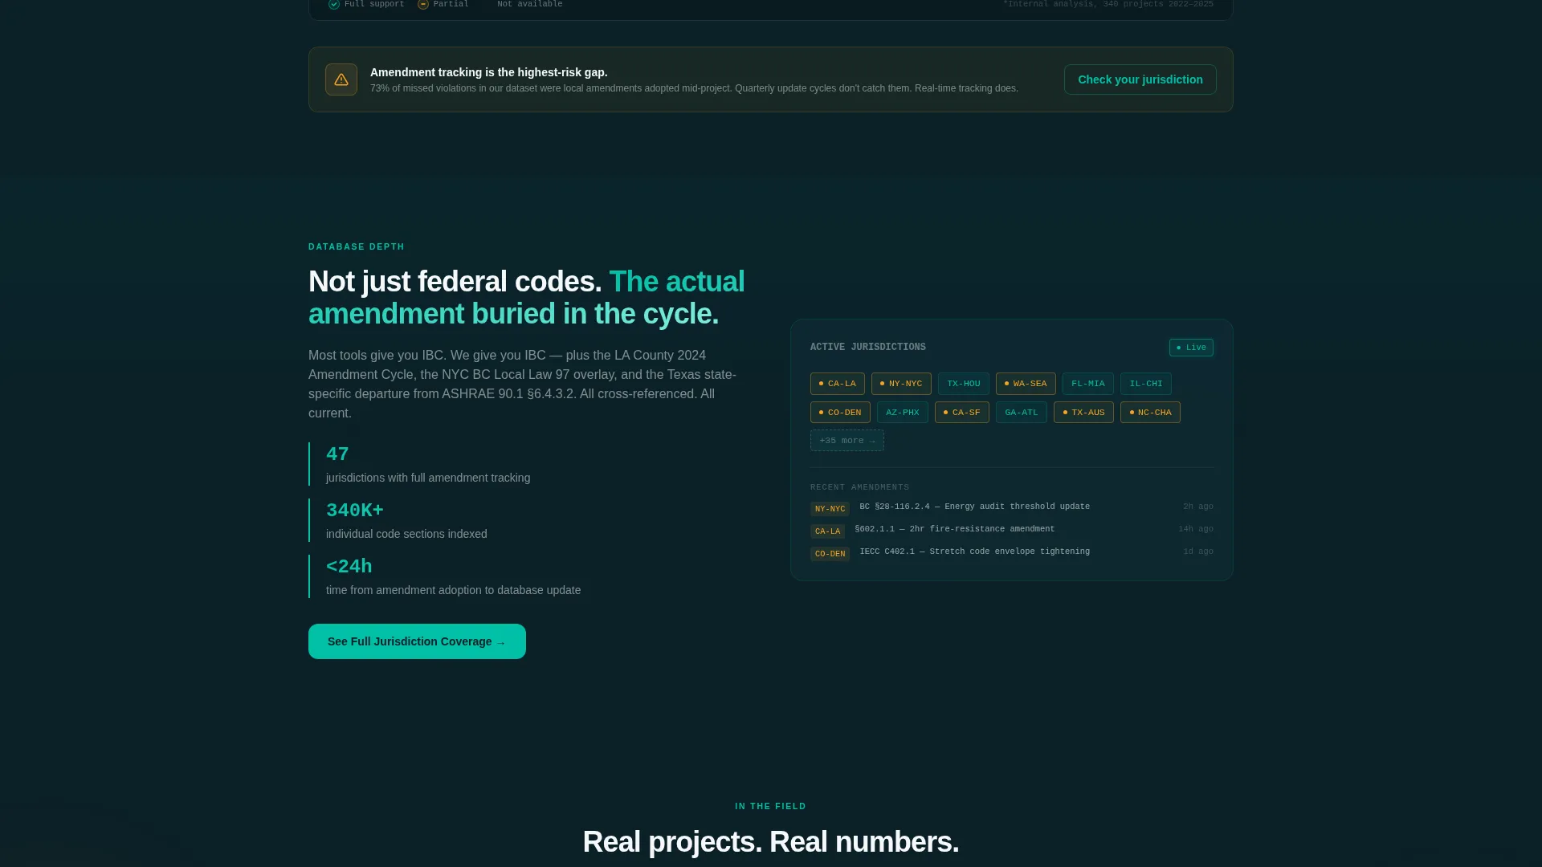Click the RECENT AMENDMENTS label
This screenshot has width=1542, height=867.
point(859,487)
